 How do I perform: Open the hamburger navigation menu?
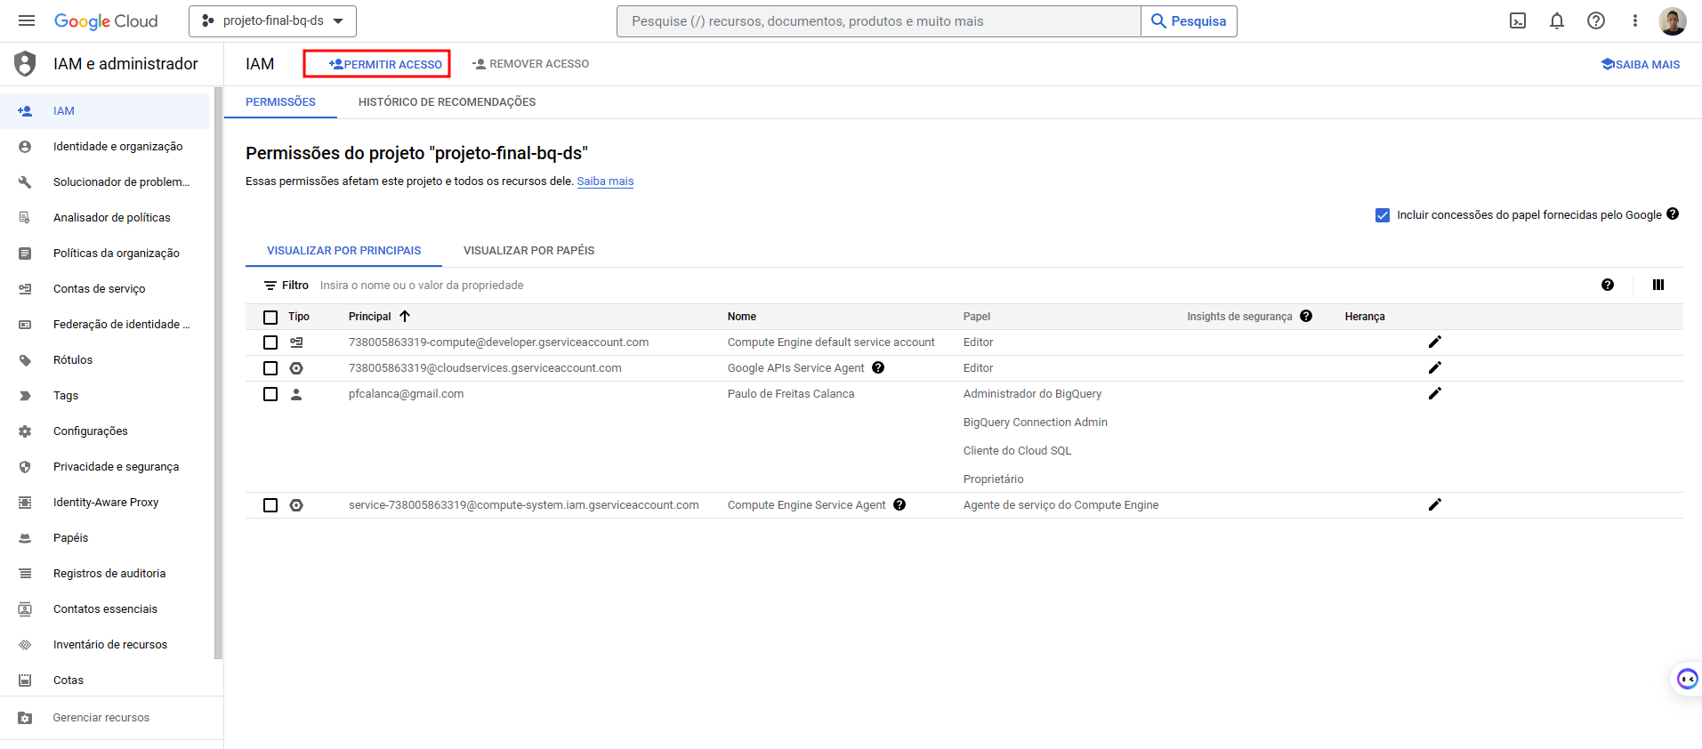point(27,20)
